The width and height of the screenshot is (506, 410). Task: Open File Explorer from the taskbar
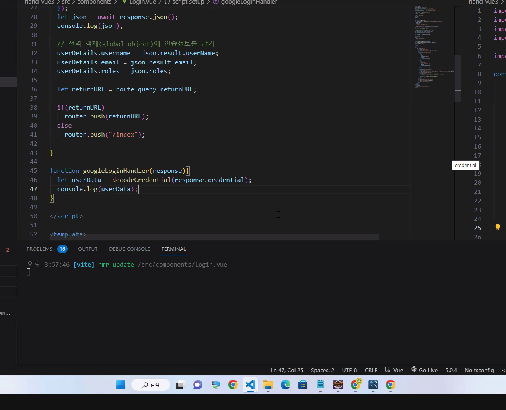point(268,385)
